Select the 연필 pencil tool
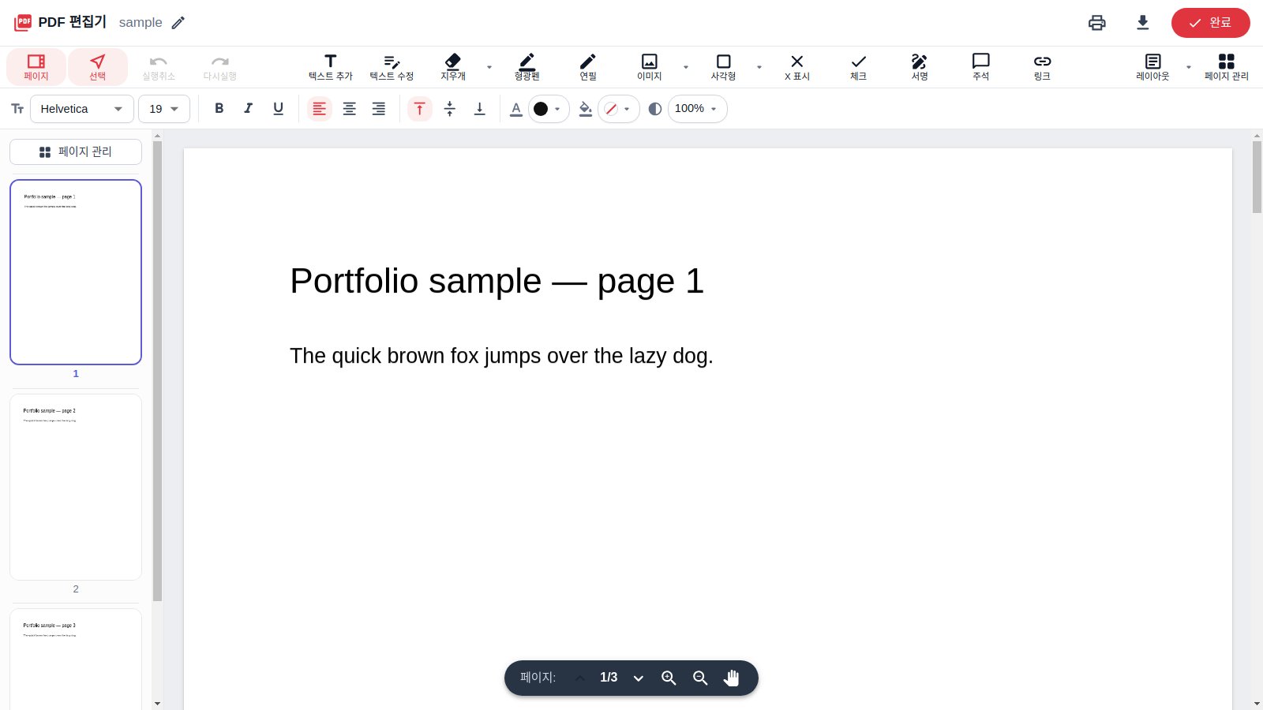 click(x=588, y=67)
